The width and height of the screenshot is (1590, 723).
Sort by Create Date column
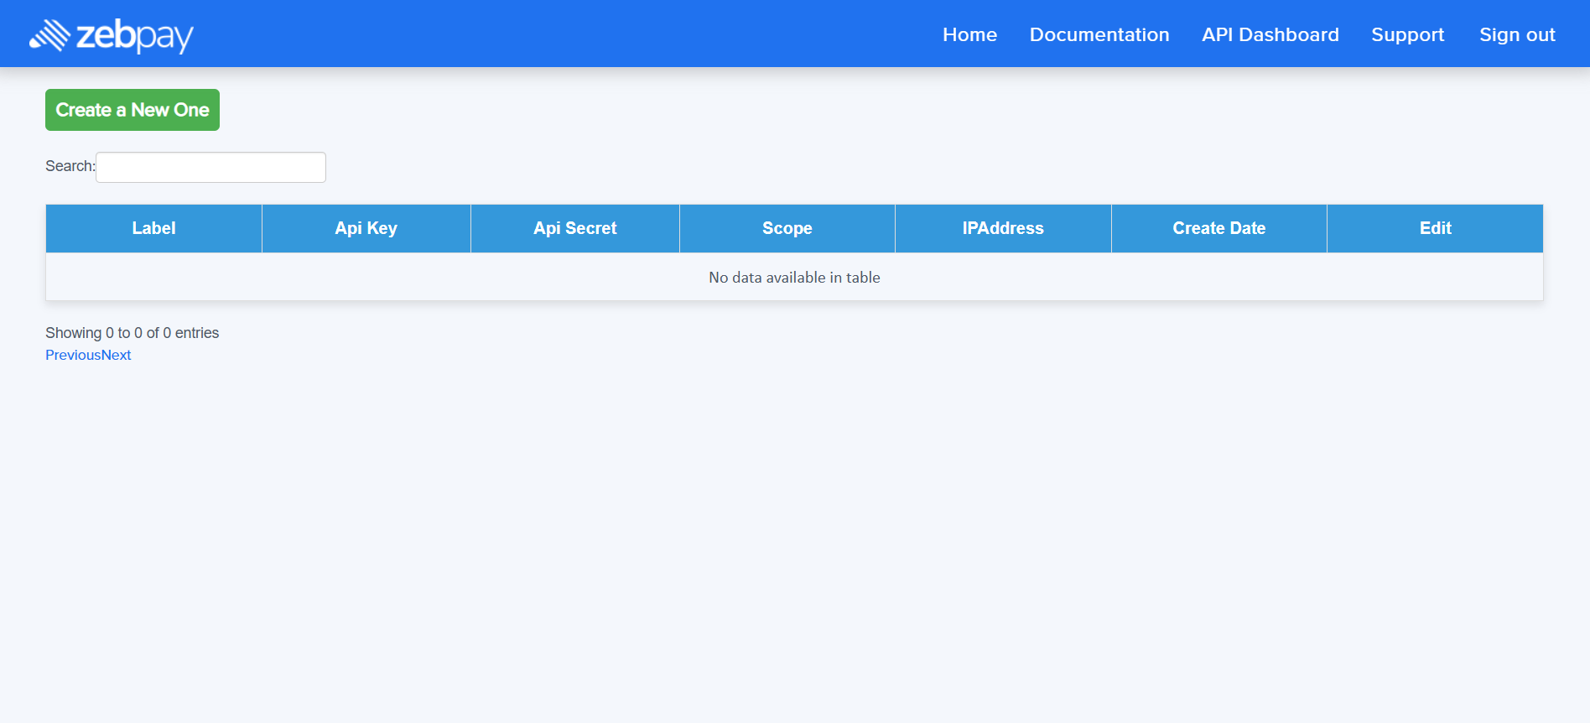[x=1218, y=228]
